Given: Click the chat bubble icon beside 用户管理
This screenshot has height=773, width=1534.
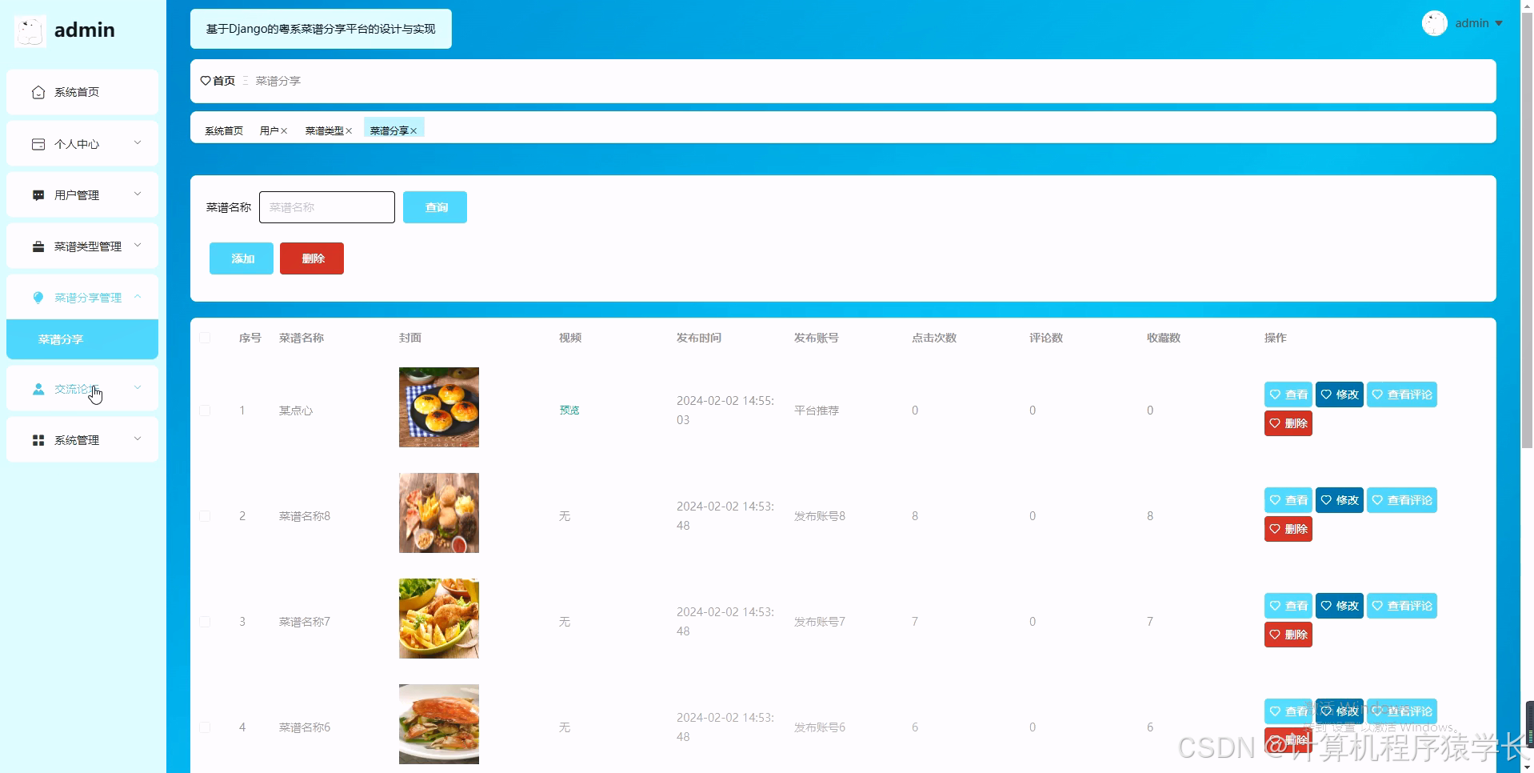Looking at the screenshot, I should 38,195.
